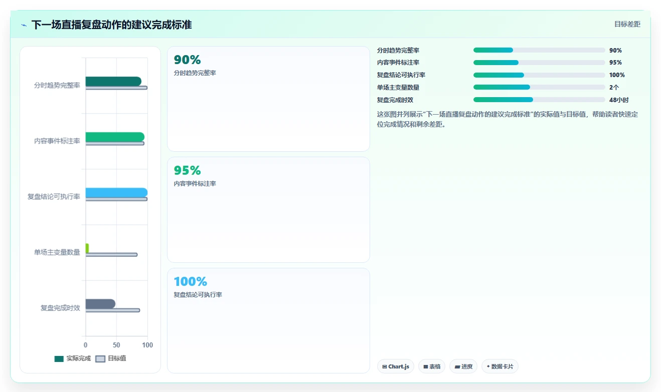Click the 复盘结论可执行率 chart axis label
The height and width of the screenshot is (392, 661).
point(54,197)
